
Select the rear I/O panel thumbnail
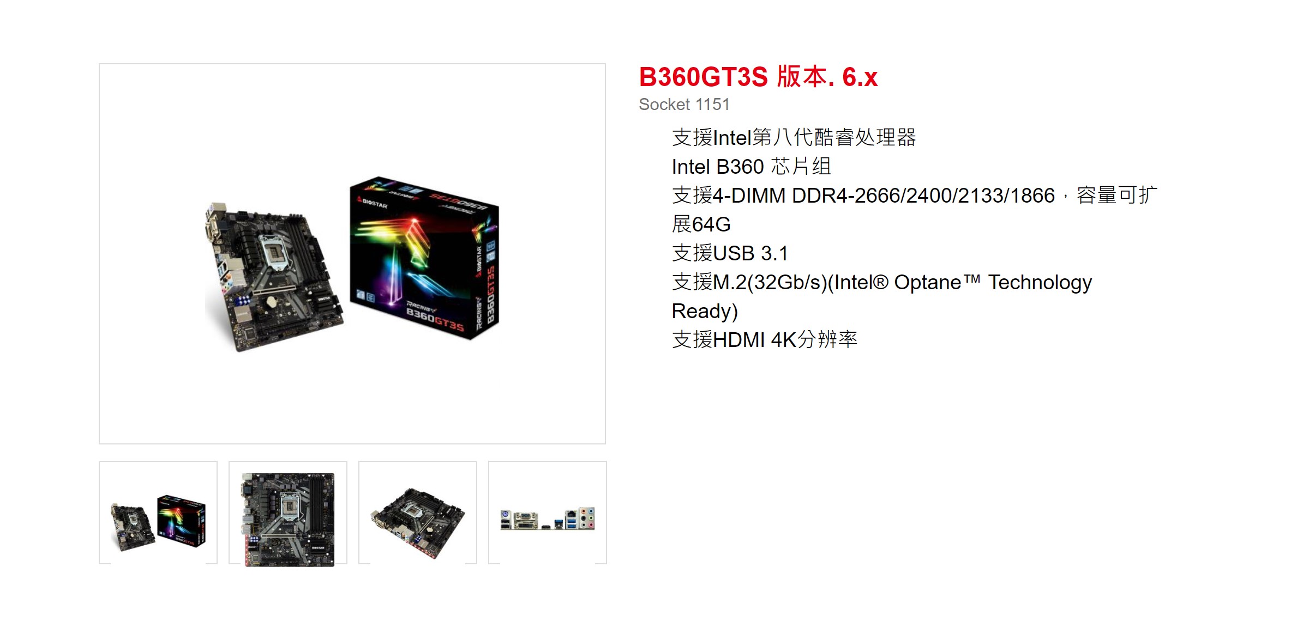coord(548,513)
